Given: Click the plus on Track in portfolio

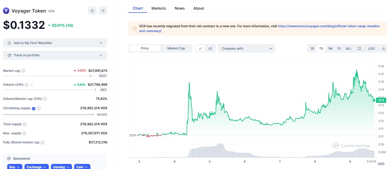Looking at the screenshot, I should pyautogui.click(x=101, y=55).
